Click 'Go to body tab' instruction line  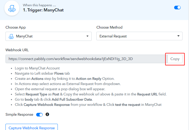click(54, 99)
